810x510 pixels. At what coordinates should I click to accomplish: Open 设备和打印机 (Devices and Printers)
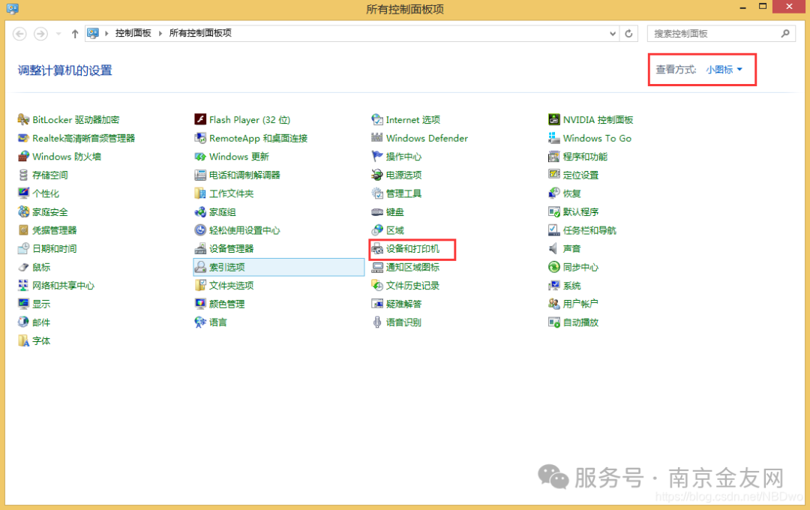pos(412,248)
